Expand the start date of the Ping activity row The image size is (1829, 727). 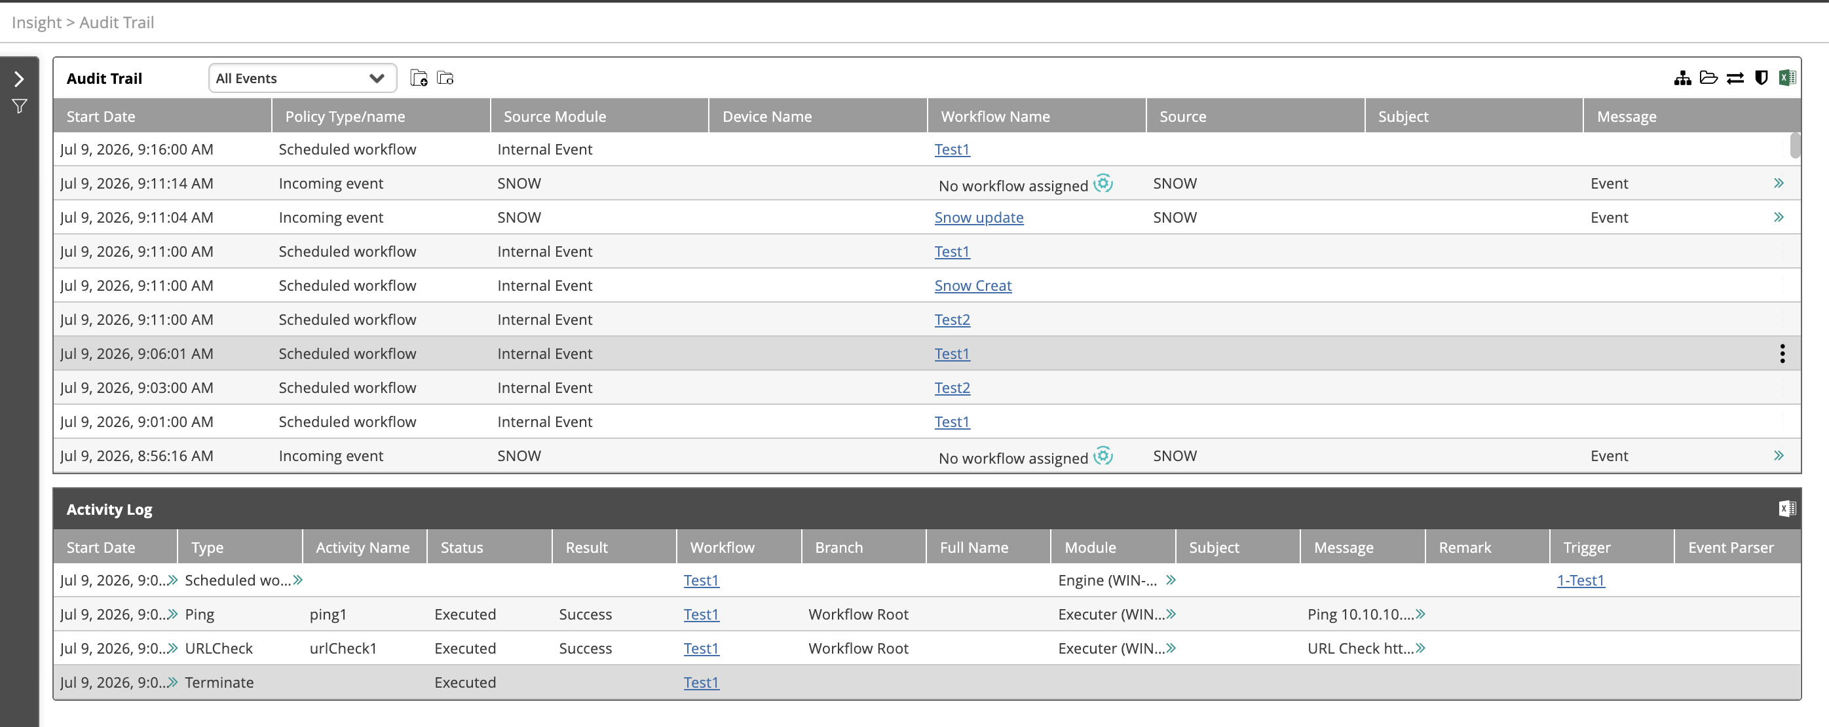(172, 614)
